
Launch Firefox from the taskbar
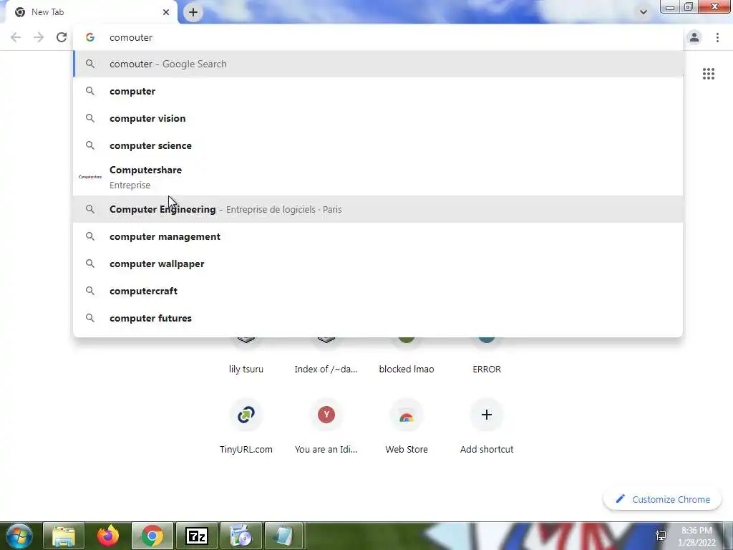click(108, 536)
